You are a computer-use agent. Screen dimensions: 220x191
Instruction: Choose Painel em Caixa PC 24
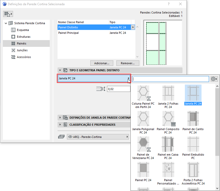168,148
